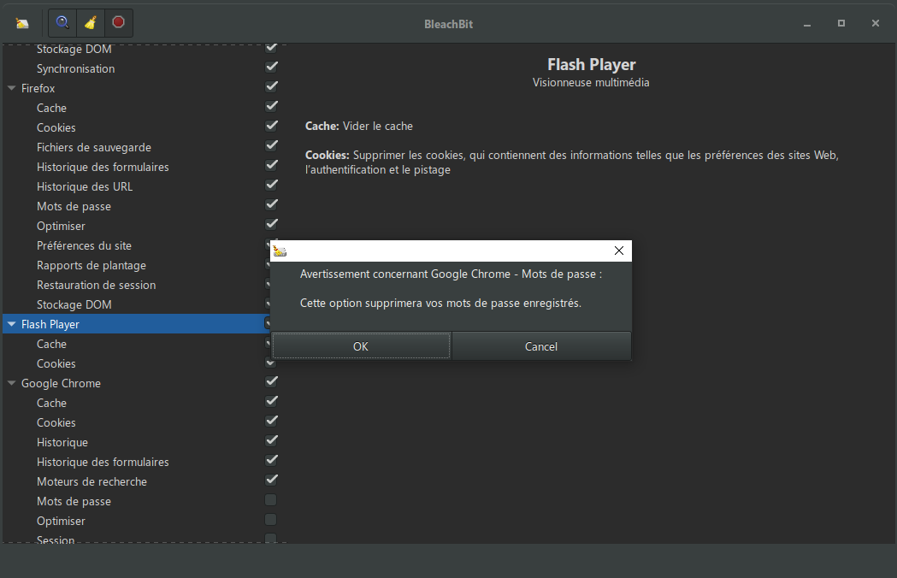Click the "Visionneuse multimédia" subtitle text
Image resolution: width=897 pixels, height=578 pixels.
click(x=591, y=82)
